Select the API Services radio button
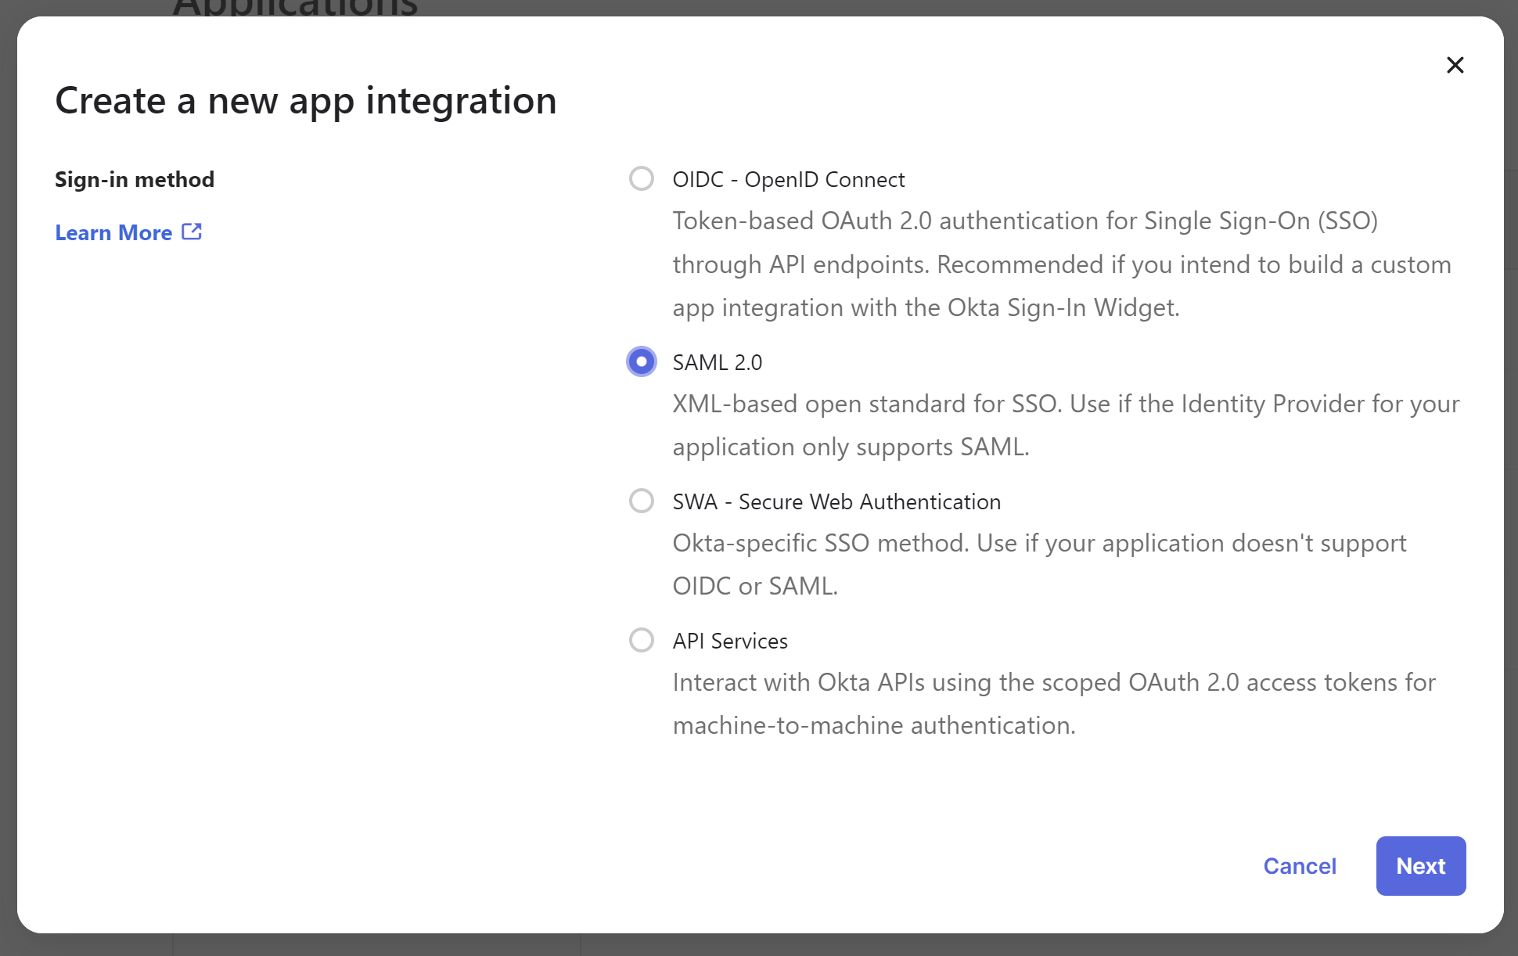Image resolution: width=1518 pixels, height=956 pixels. (642, 640)
